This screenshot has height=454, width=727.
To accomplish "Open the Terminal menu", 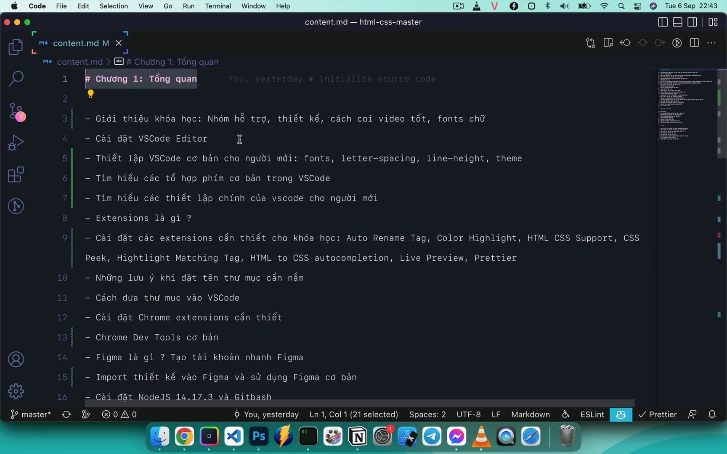I will [218, 6].
